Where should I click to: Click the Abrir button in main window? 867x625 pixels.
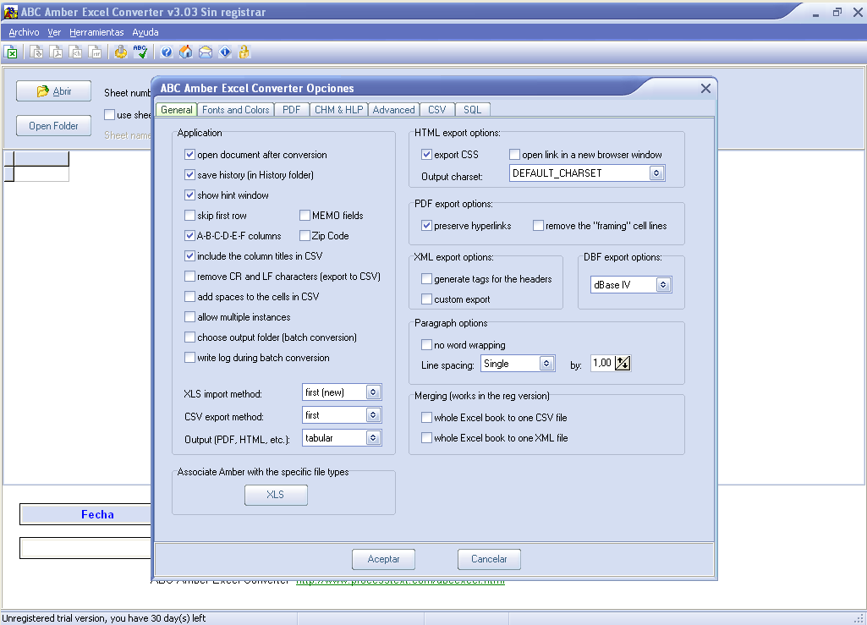tap(53, 91)
